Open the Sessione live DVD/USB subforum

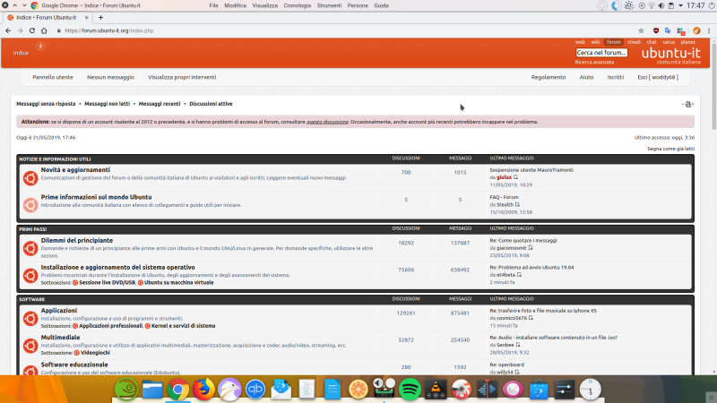pyautogui.click(x=108, y=283)
